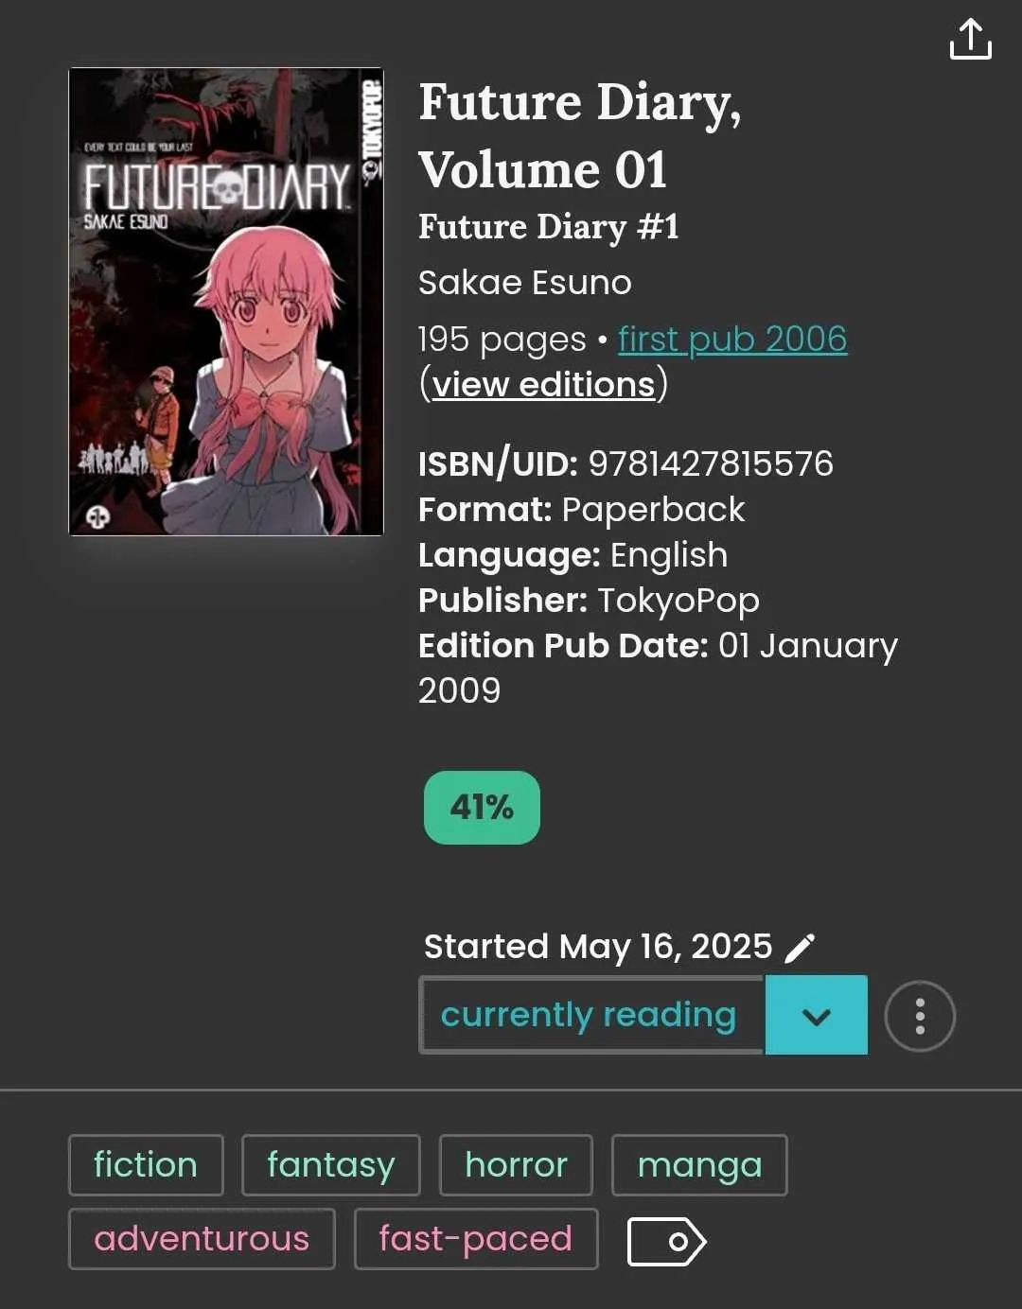
Task: Click the Started May 16, 2025 date
Action: [598, 947]
